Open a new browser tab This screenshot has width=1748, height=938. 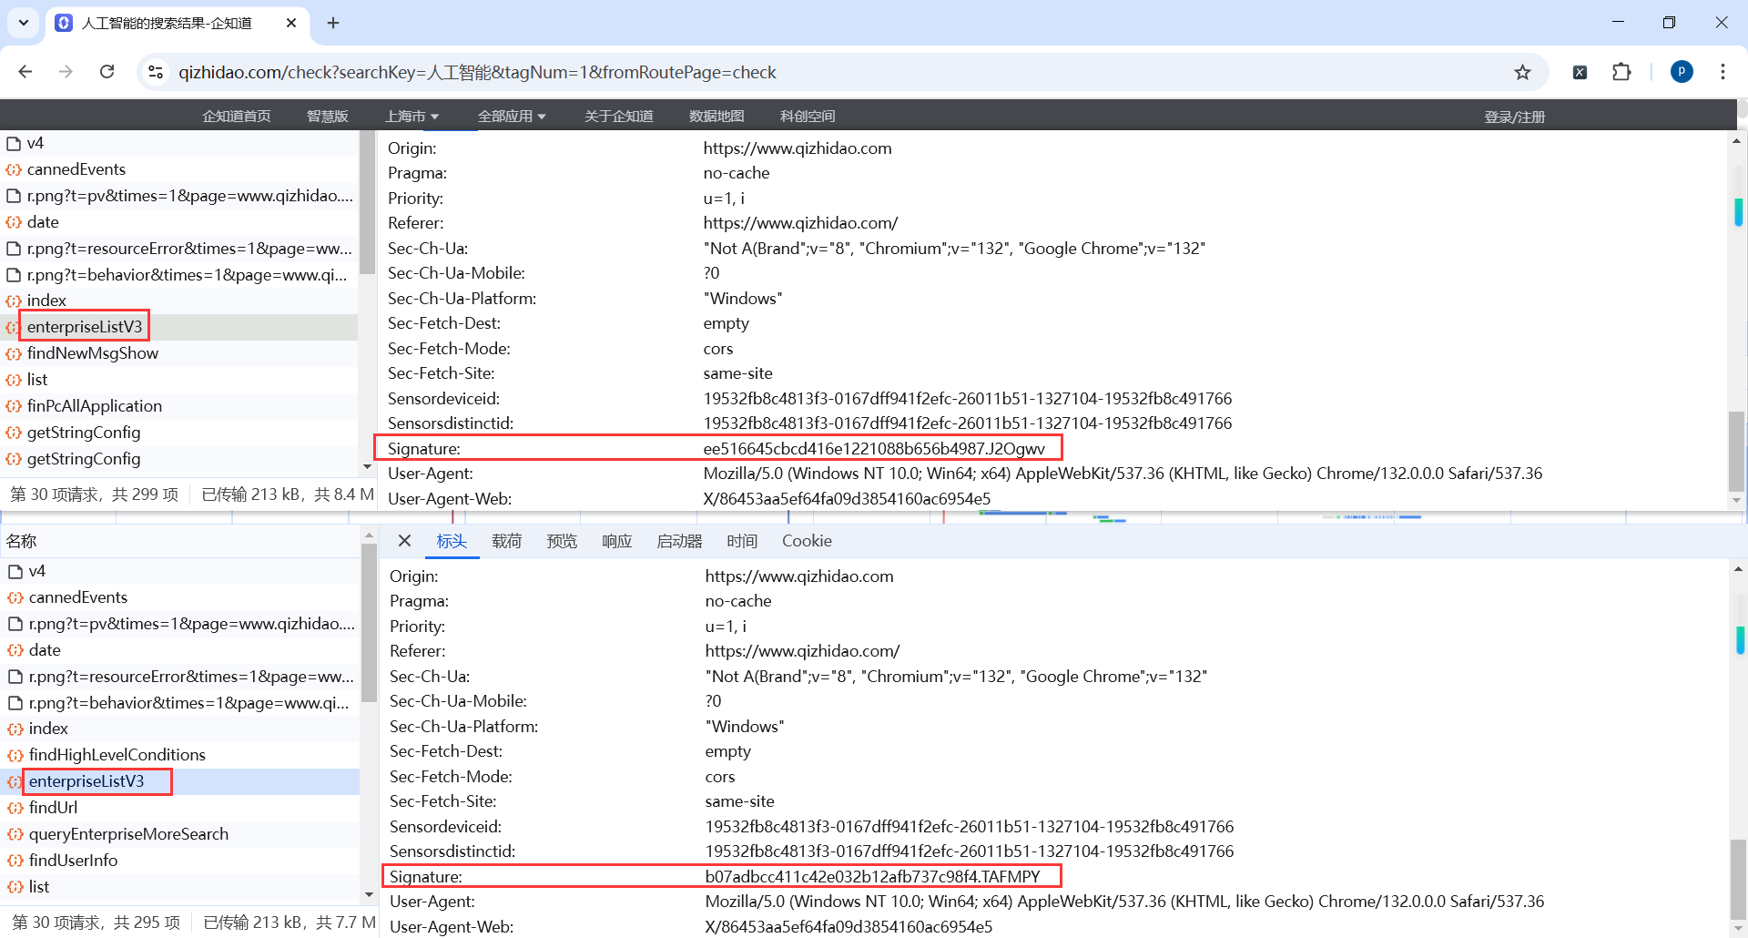[x=333, y=23]
